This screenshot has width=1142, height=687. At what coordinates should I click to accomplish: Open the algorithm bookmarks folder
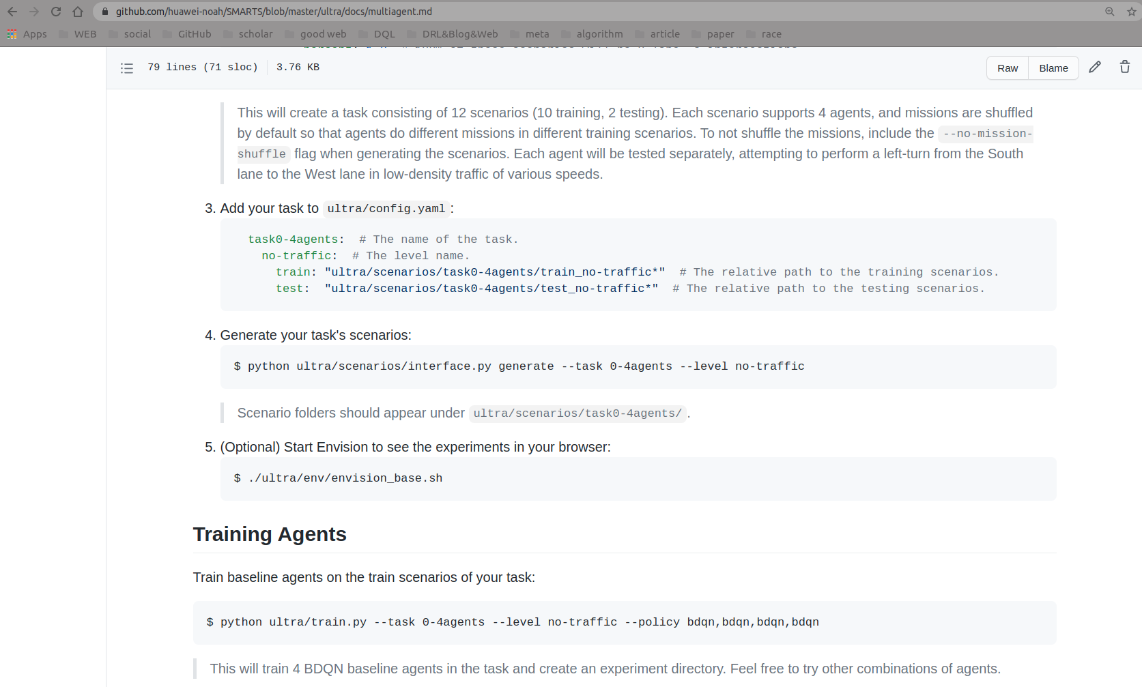pos(599,33)
